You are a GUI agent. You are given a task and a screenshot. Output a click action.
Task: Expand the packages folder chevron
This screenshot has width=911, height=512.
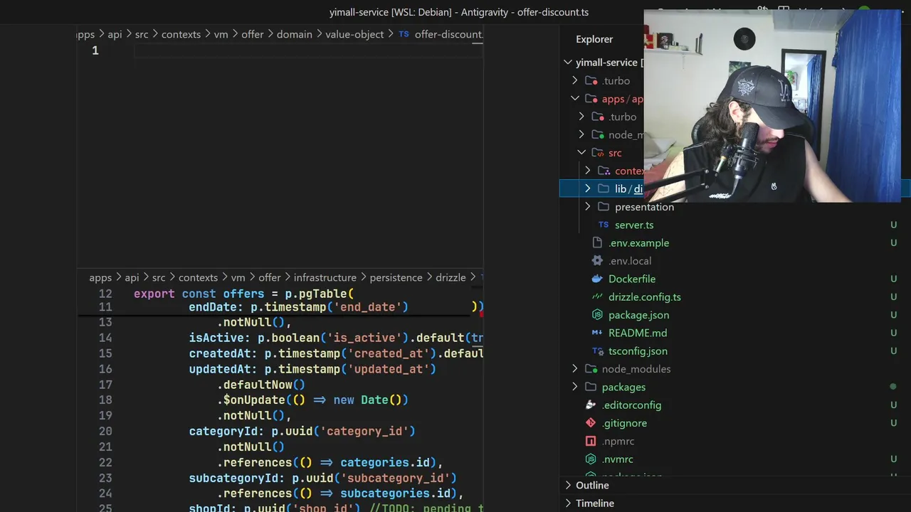[x=575, y=387]
